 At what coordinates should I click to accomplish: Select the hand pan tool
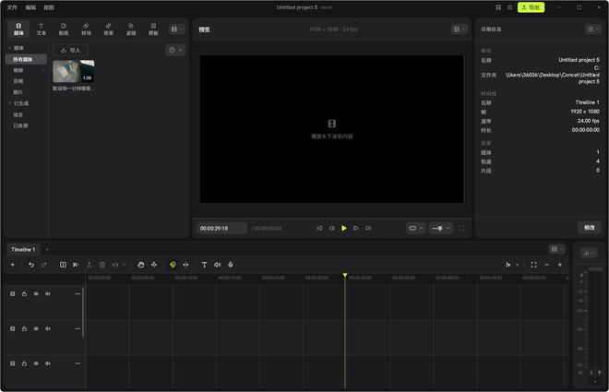[x=141, y=265]
